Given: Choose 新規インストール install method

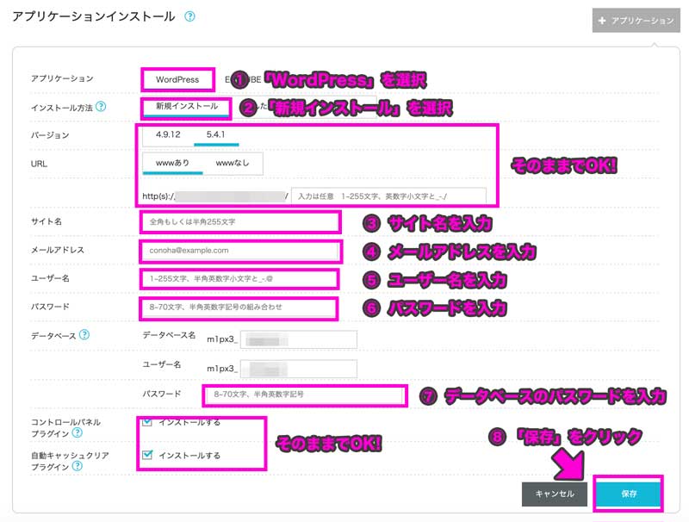Looking at the screenshot, I should (187, 107).
